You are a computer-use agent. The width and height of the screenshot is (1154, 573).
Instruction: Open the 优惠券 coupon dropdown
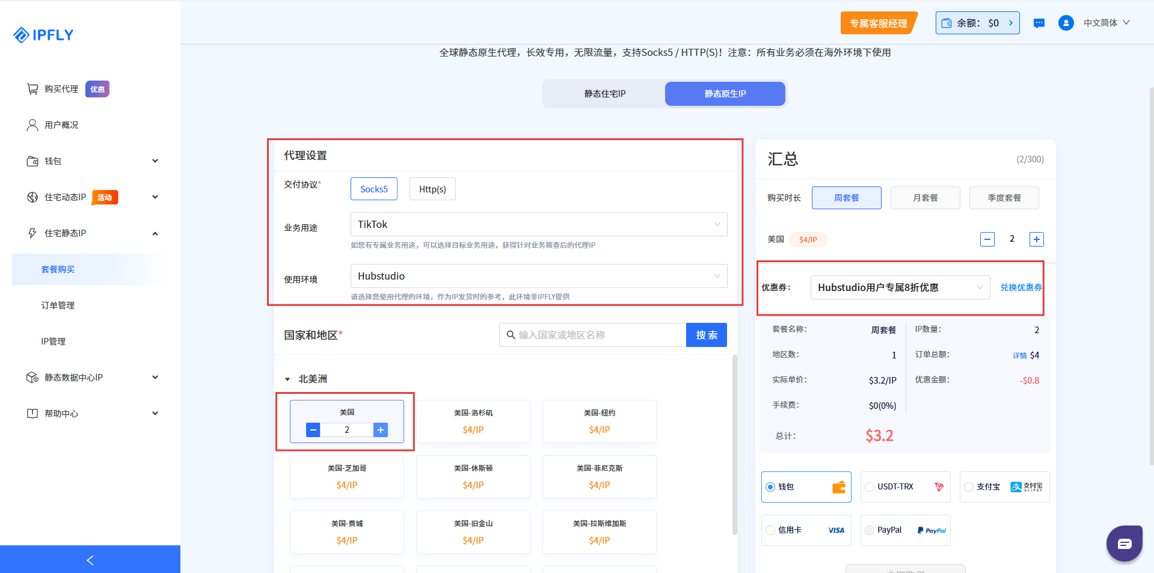click(x=900, y=287)
